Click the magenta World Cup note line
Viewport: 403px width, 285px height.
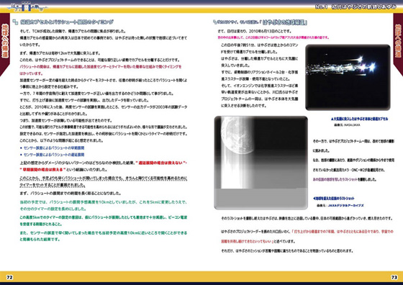coord(273,37)
